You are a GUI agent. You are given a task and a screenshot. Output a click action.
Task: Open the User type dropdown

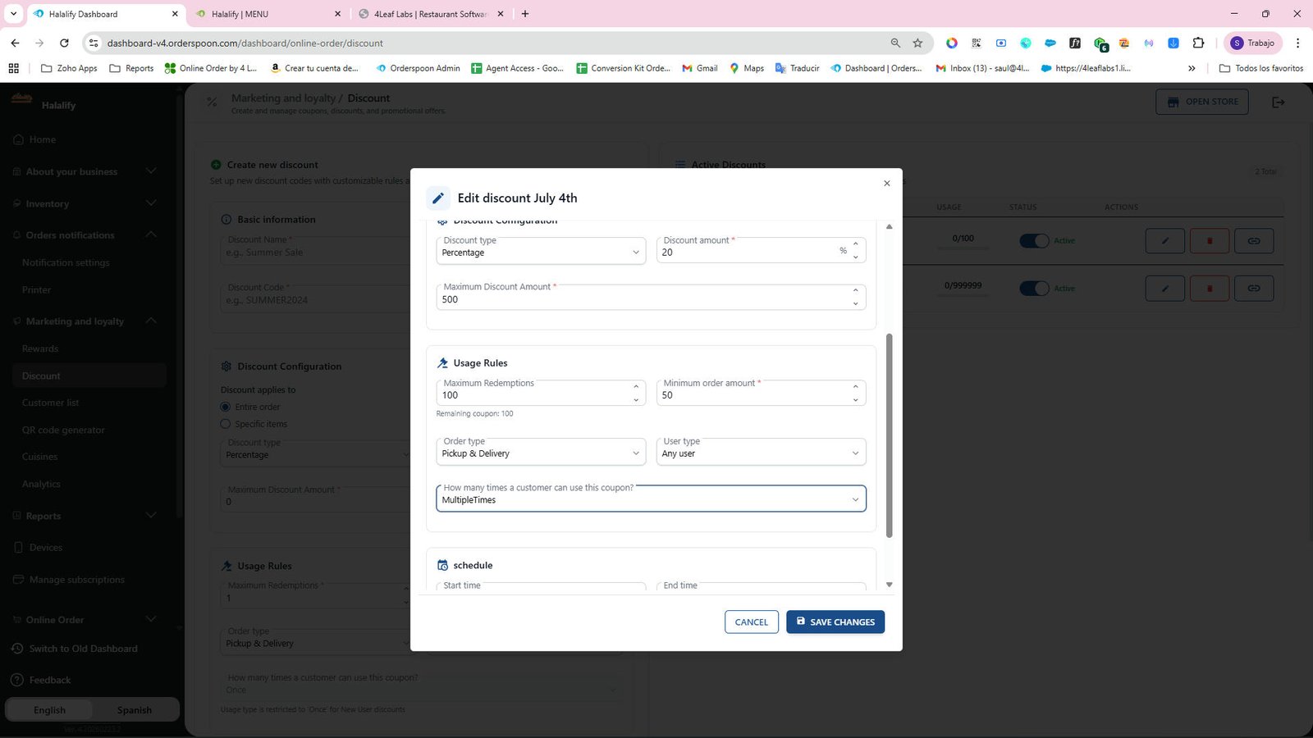[761, 452]
